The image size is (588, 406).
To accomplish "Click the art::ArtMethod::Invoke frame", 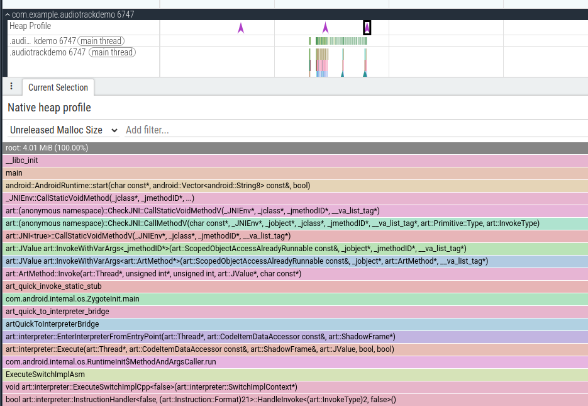I will [x=295, y=274].
